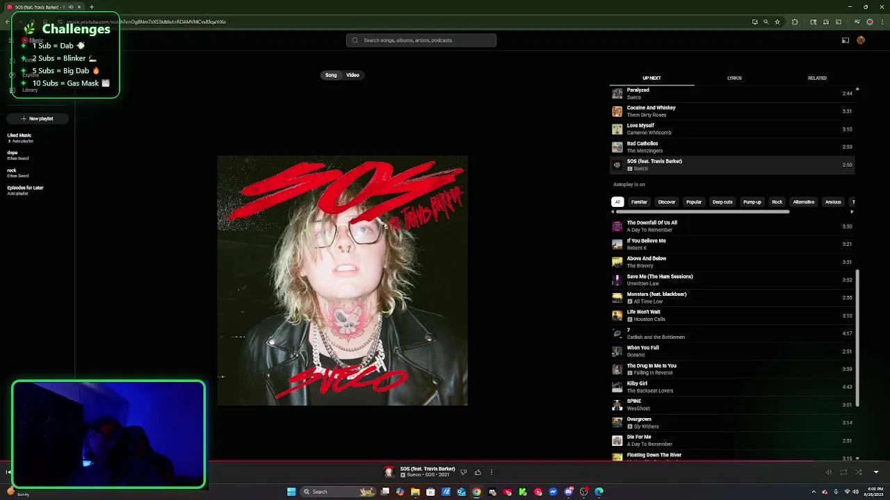Select the Pump-up filter chip
890x500 pixels.
coord(752,202)
